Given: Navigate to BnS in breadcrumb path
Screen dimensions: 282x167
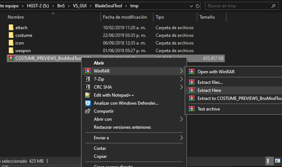Looking at the screenshot, I should [x=61, y=6].
